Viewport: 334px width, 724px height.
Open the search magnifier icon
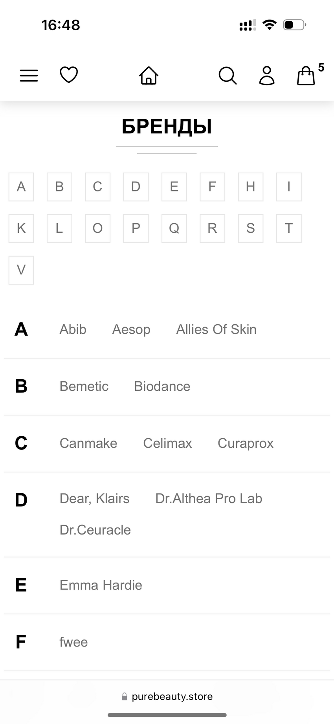point(228,75)
